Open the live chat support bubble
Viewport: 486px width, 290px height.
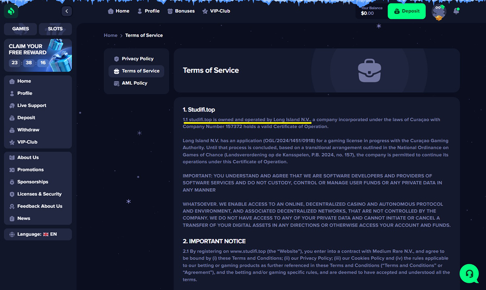click(x=469, y=273)
